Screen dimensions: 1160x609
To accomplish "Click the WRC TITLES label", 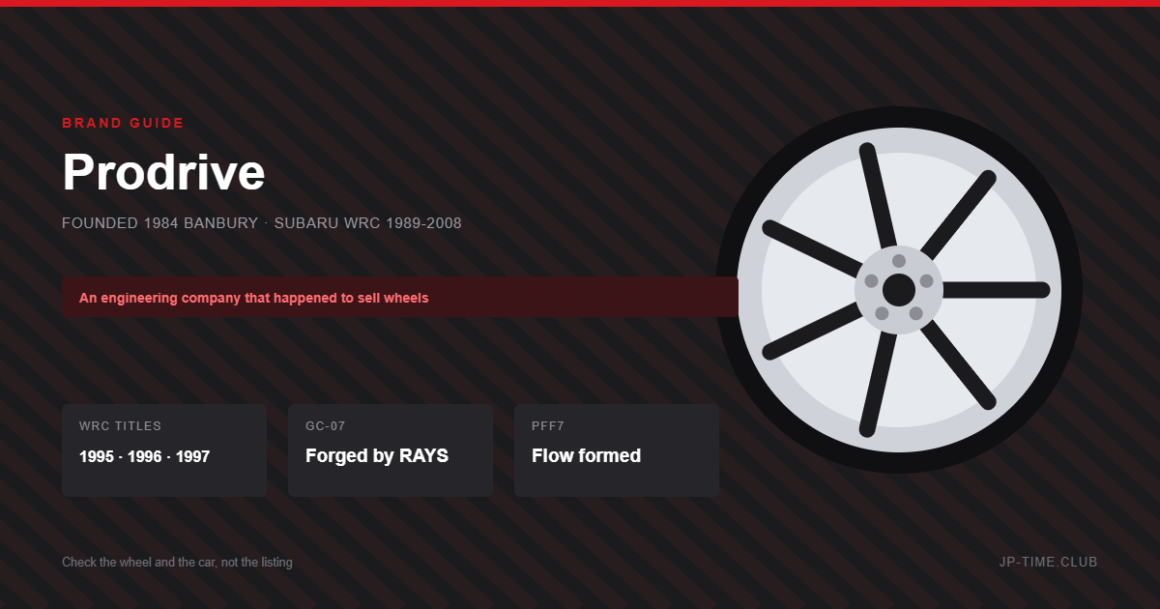I will 120,425.
